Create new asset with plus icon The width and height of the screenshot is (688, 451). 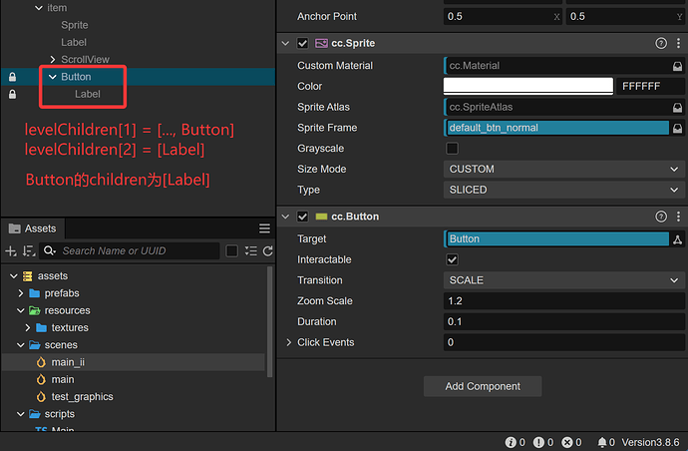tap(11, 251)
